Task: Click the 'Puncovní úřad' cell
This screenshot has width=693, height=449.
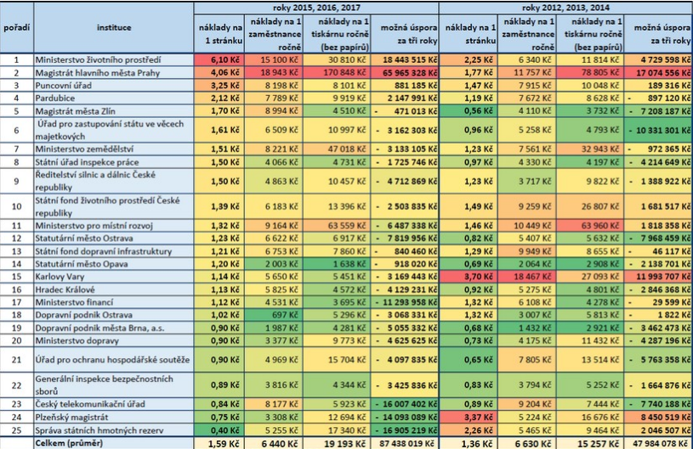Action: 114,85
